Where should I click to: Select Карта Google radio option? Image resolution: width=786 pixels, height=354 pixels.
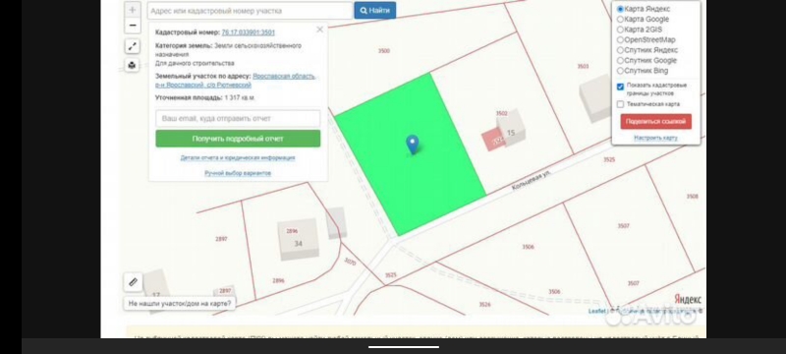pyautogui.click(x=620, y=19)
